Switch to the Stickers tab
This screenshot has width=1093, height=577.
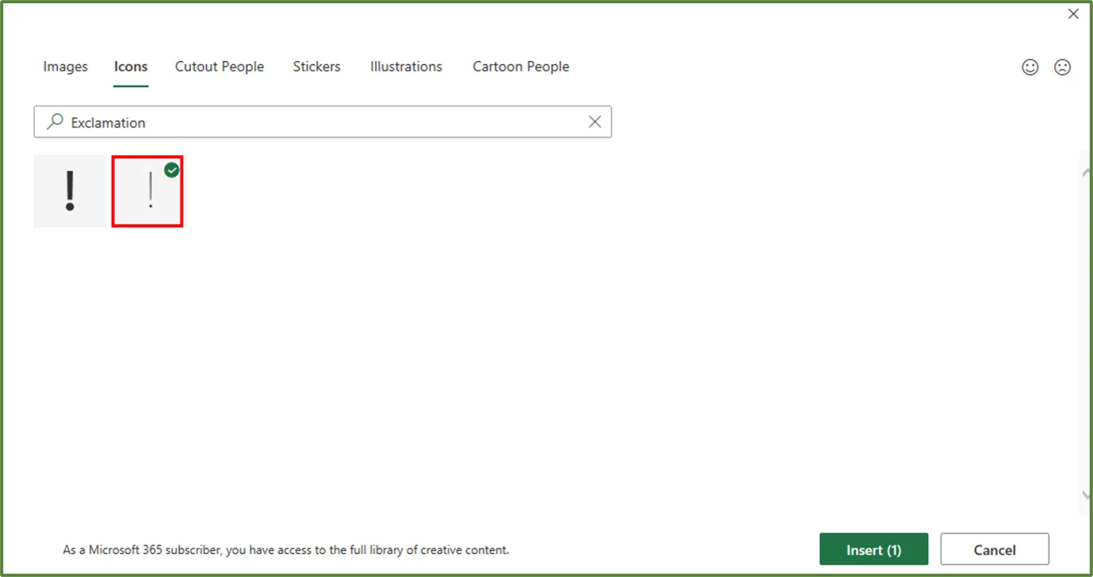316,67
